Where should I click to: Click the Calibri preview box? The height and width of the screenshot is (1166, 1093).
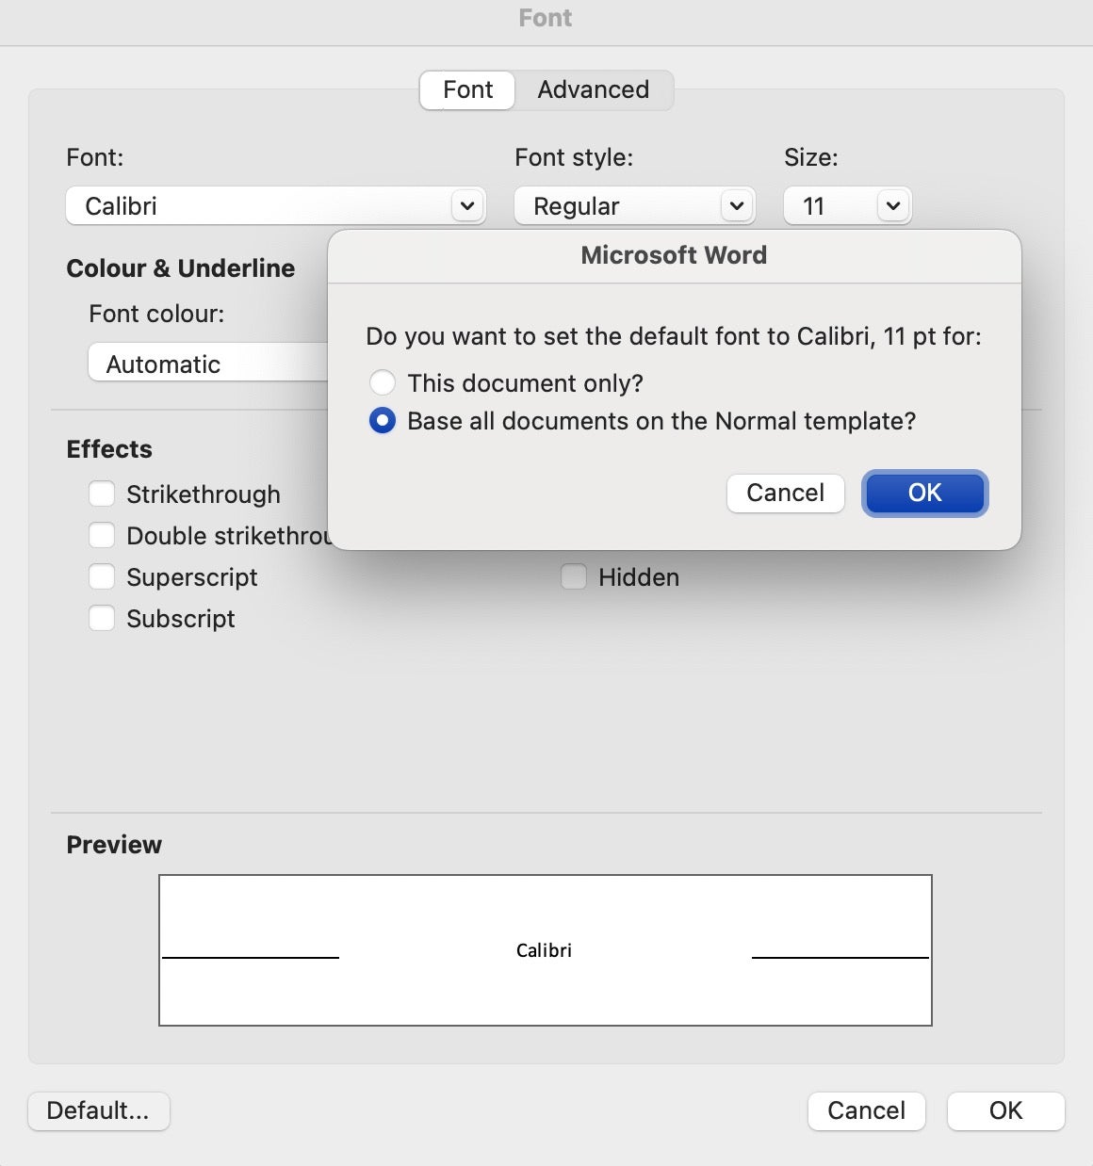(546, 950)
